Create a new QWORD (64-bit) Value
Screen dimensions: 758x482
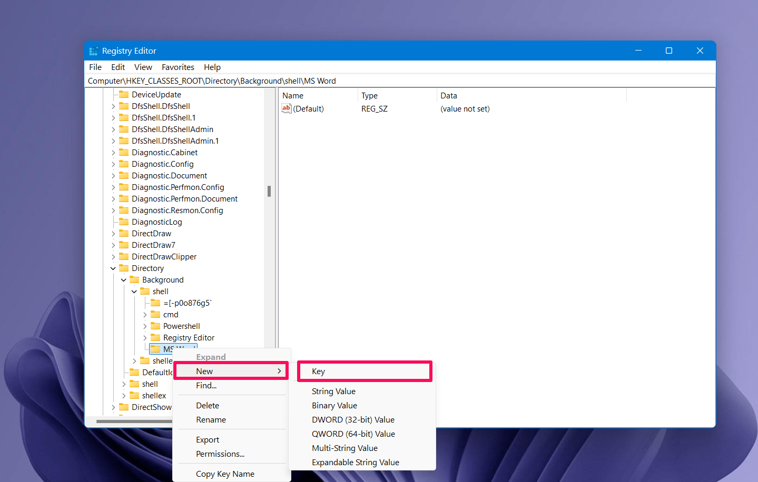pyautogui.click(x=353, y=434)
